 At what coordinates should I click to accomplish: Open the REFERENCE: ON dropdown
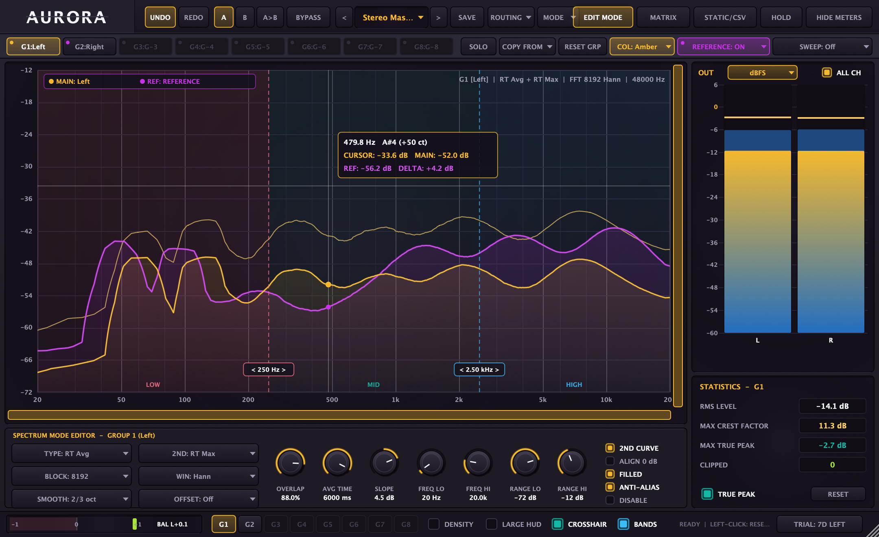pyautogui.click(x=724, y=47)
